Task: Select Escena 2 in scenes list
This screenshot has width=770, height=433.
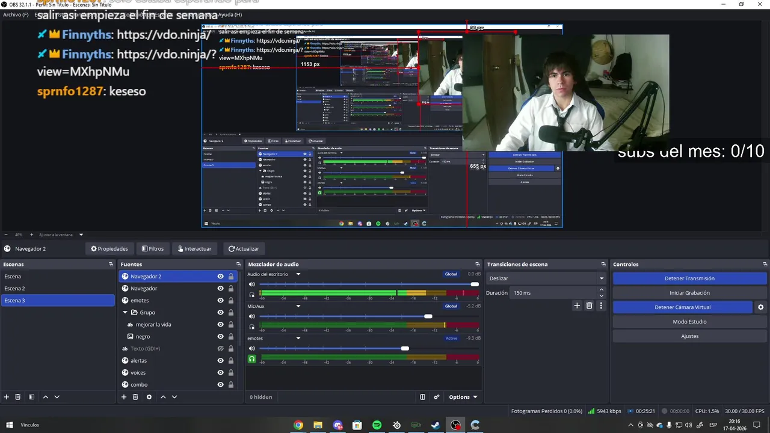Action: tap(58, 289)
